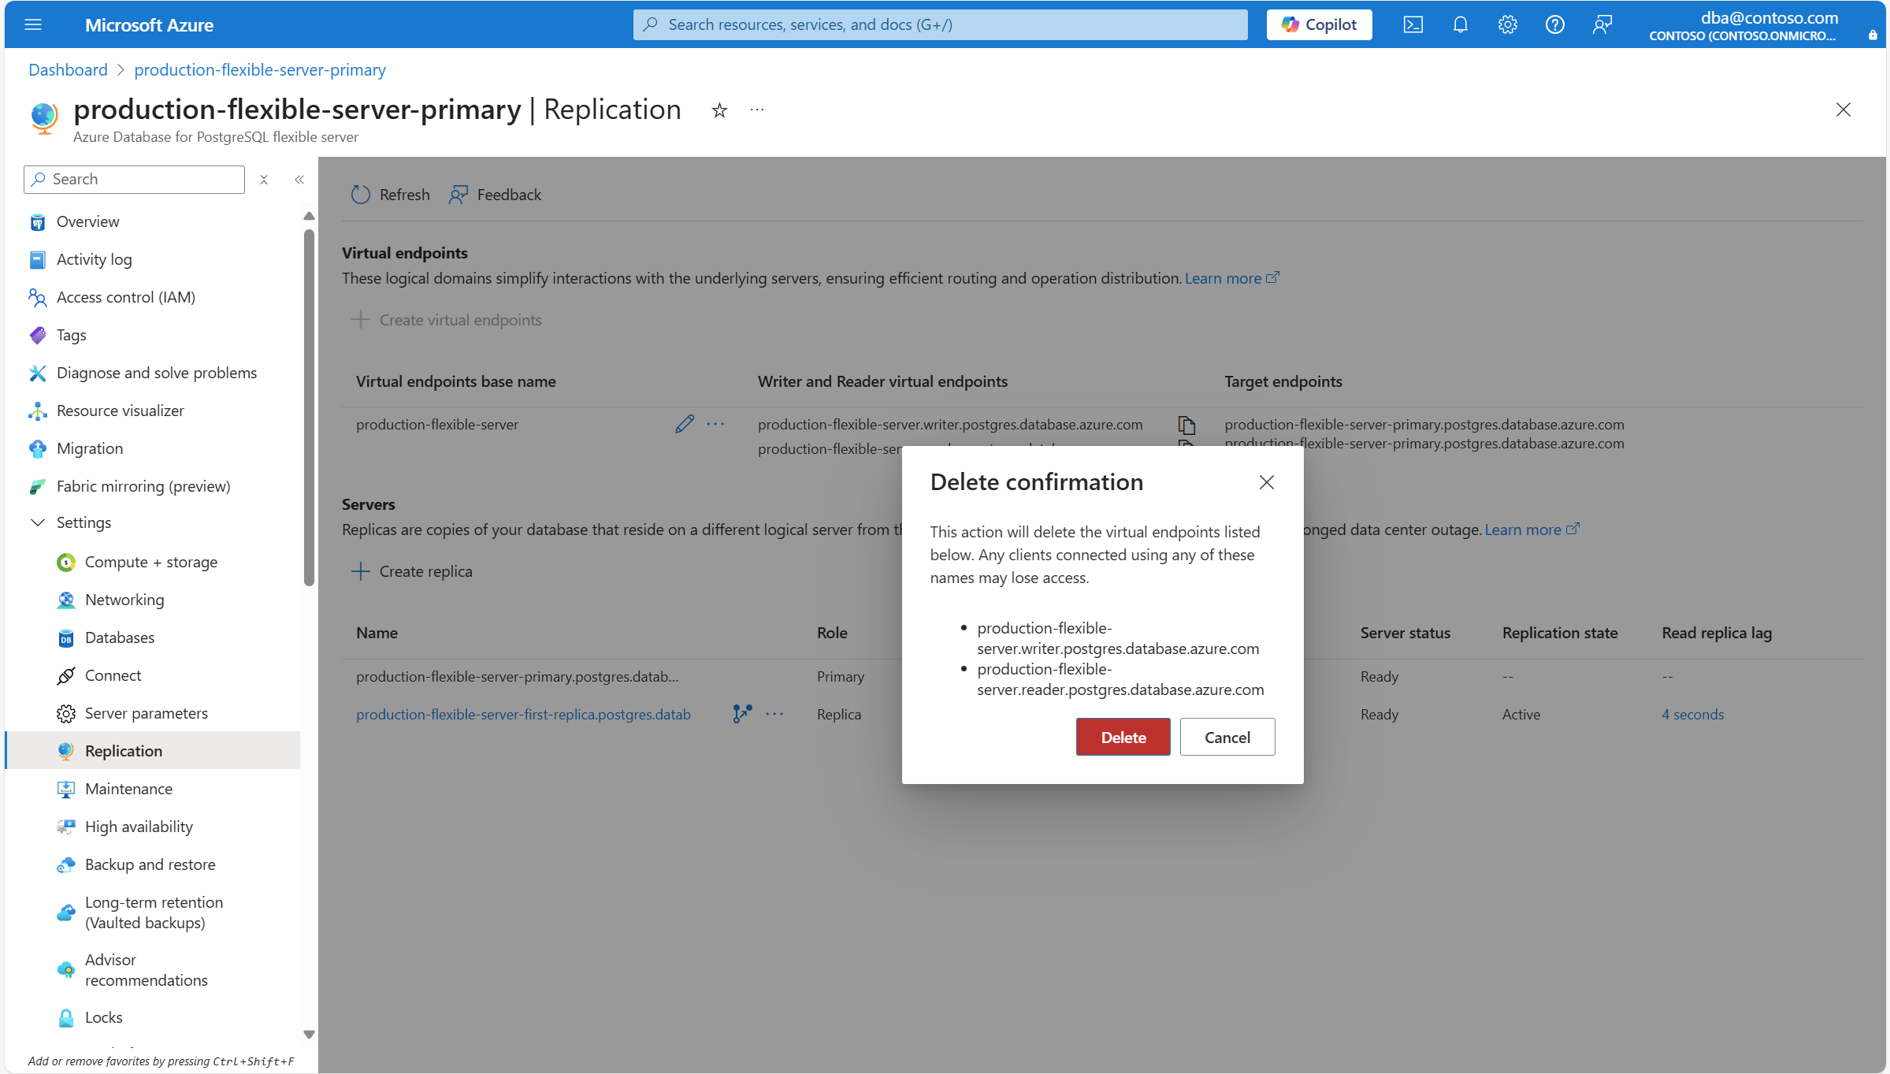Open portal settings gear icon
1890x1074 pixels.
click(1507, 24)
